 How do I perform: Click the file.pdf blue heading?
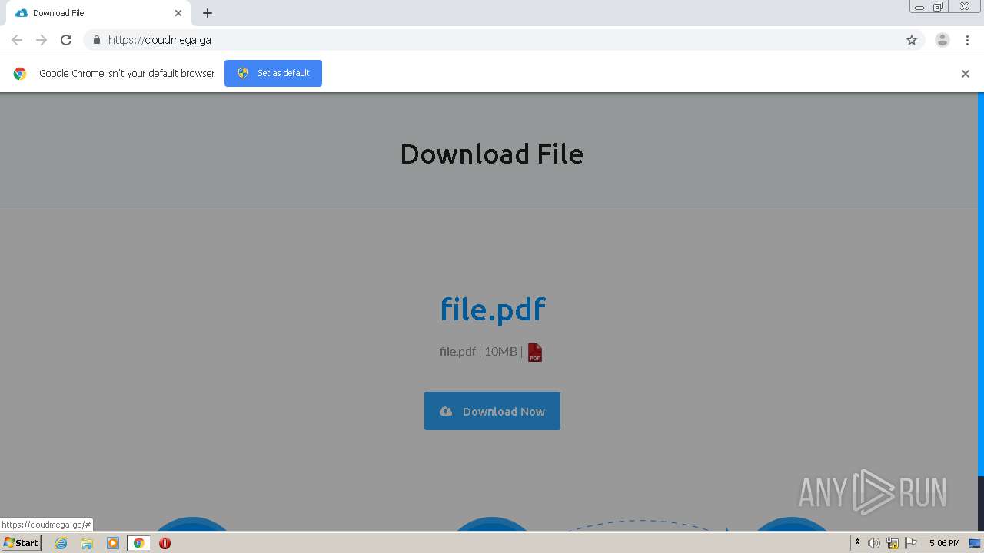click(x=493, y=309)
